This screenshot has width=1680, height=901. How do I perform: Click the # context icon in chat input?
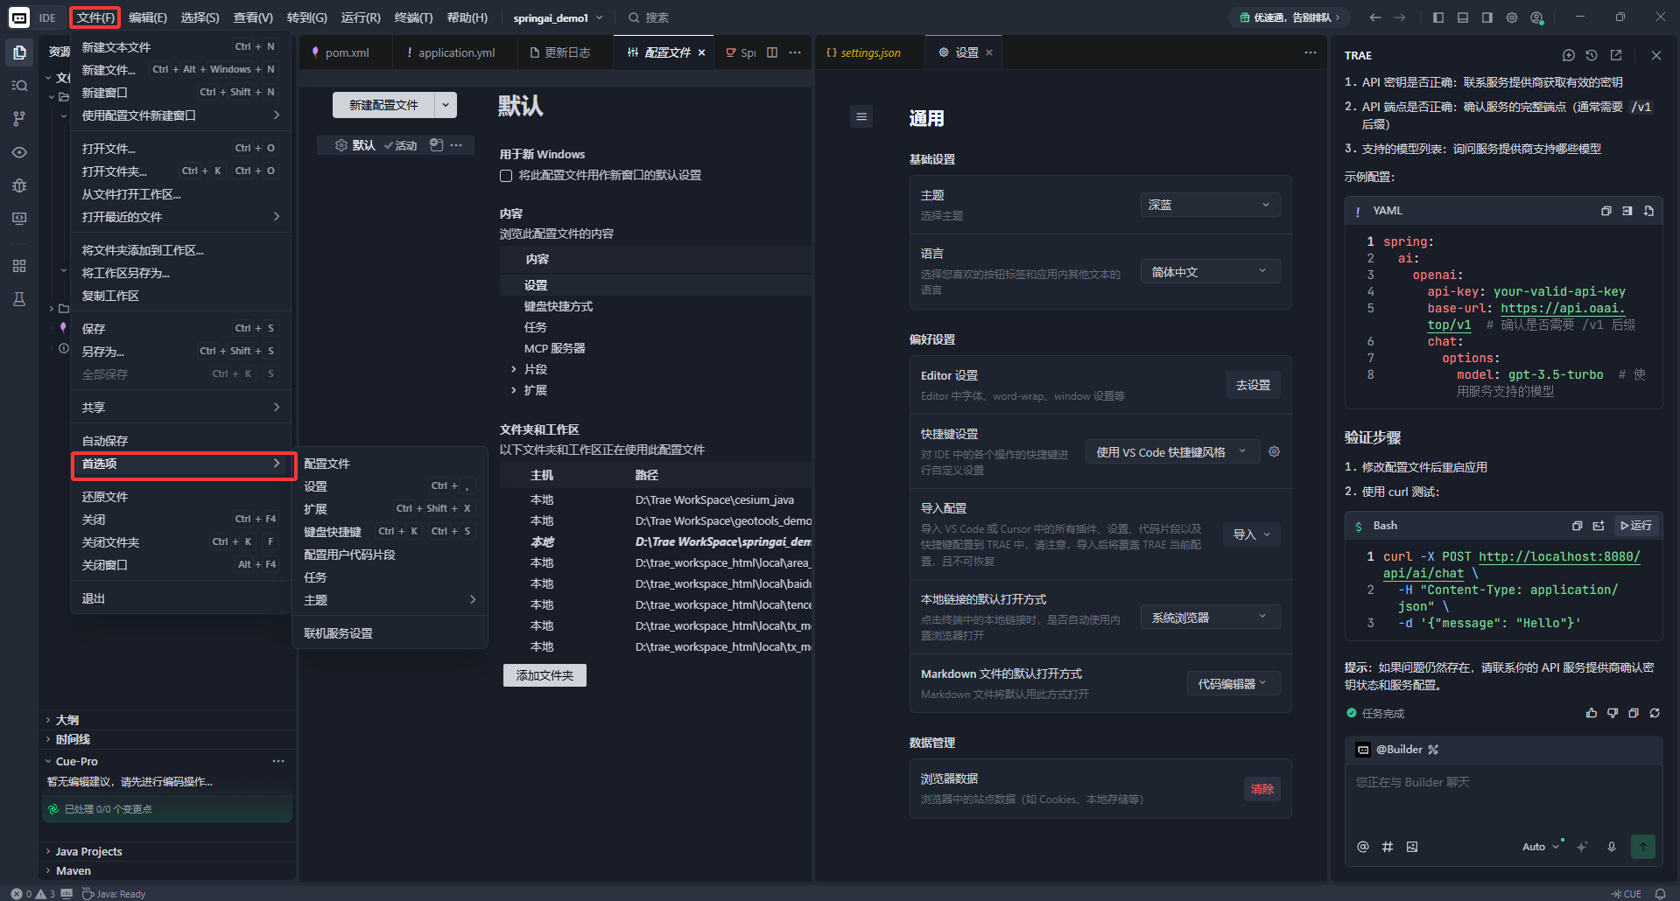[x=1388, y=847]
